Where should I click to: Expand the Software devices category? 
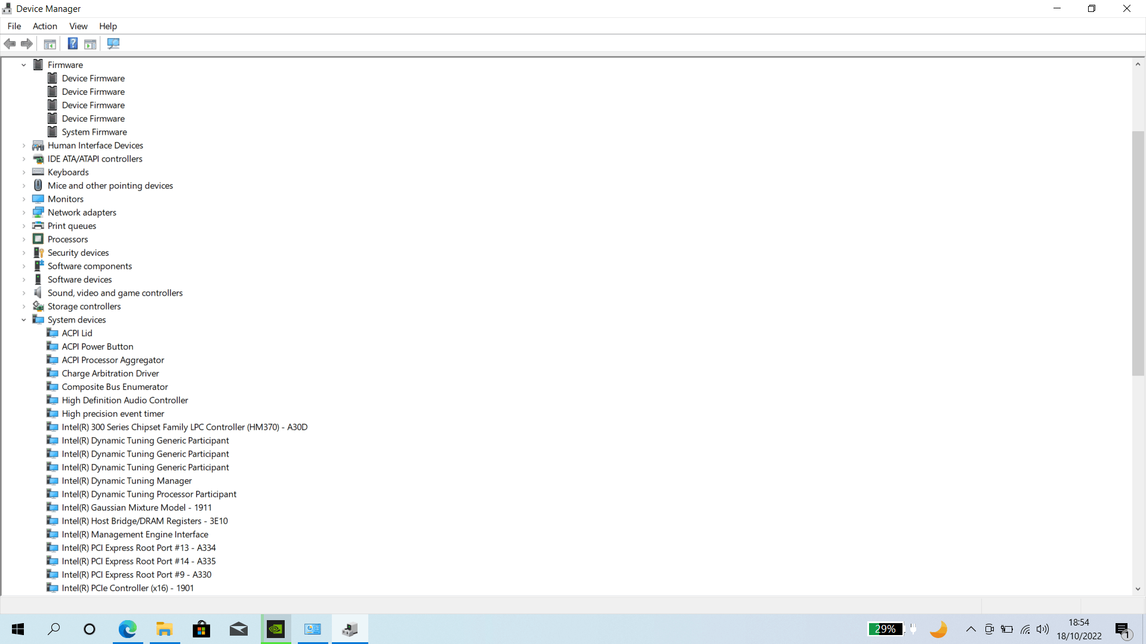point(24,279)
